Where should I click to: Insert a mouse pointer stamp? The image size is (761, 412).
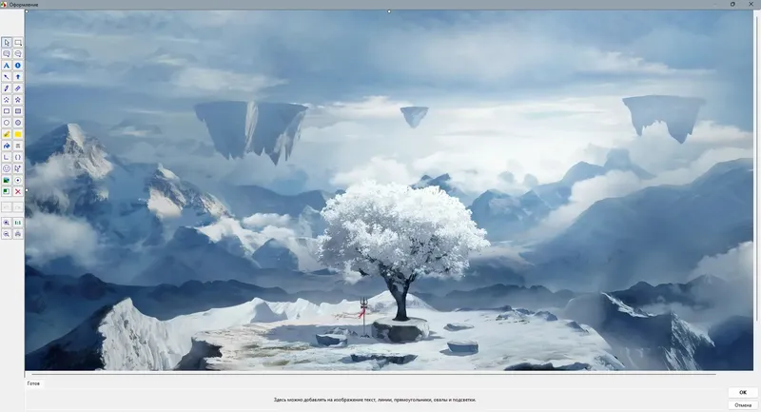(18, 168)
